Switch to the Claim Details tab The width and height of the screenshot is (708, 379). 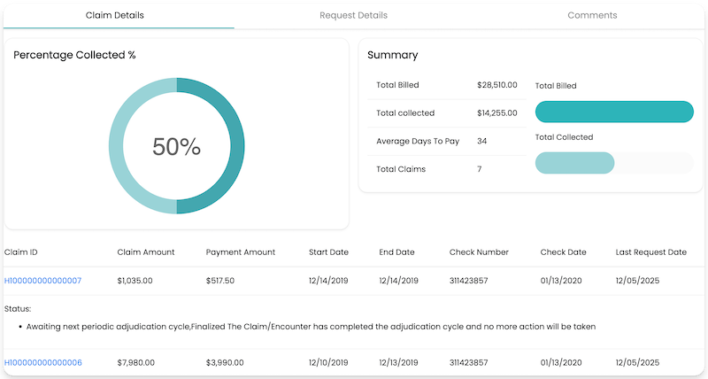[115, 15]
